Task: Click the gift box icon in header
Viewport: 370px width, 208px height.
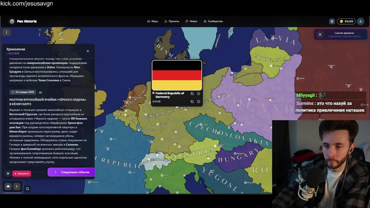Action: tap(332, 21)
